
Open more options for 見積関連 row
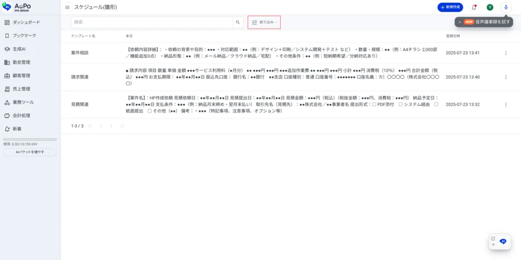pyautogui.click(x=506, y=104)
